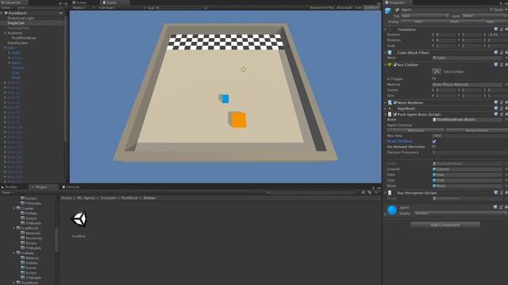Toggle Maximize On Play in Game view
The image size is (508, 285).
tap(321, 8)
